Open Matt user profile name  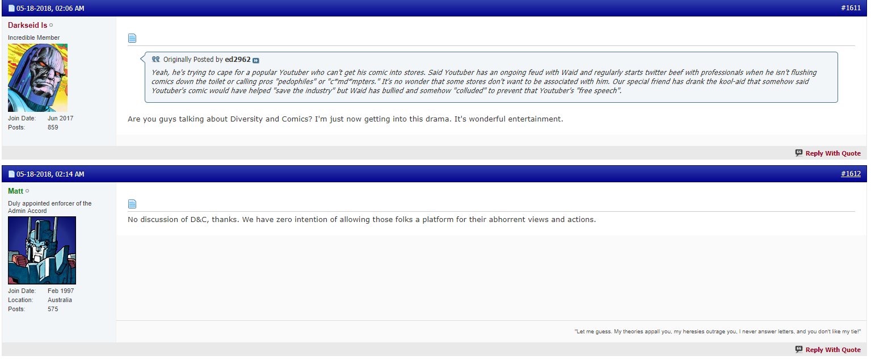16,191
